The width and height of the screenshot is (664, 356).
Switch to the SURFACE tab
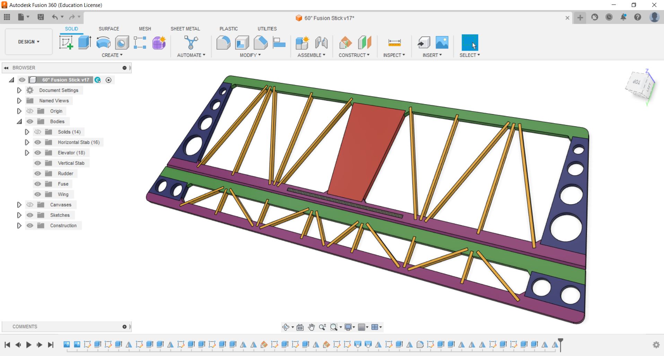(x=108, y=29)
